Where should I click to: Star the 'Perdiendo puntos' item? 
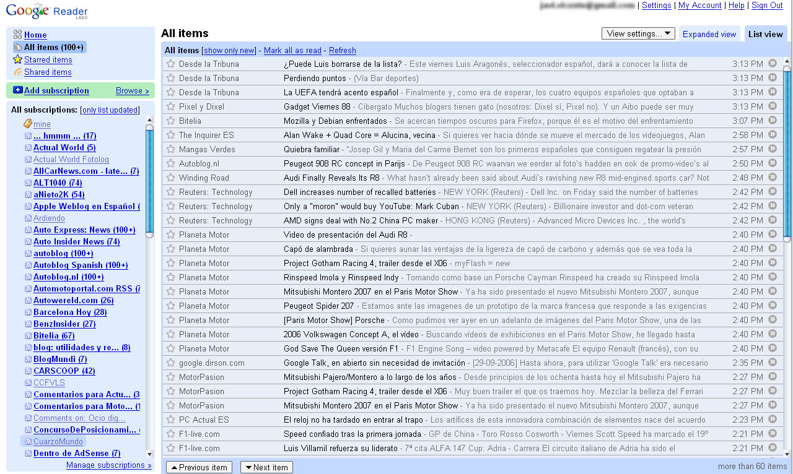[x=171, y=77]
